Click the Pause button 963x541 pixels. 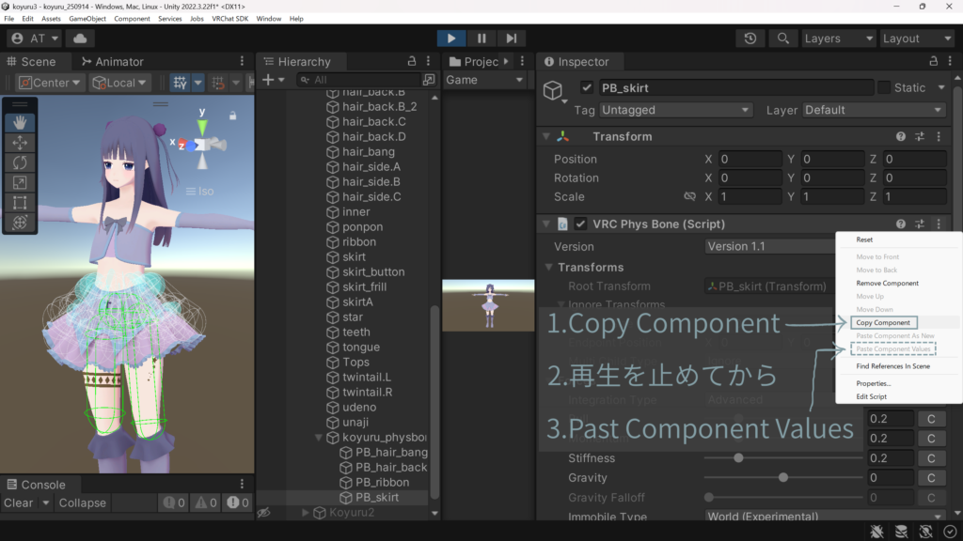(481, 39)
